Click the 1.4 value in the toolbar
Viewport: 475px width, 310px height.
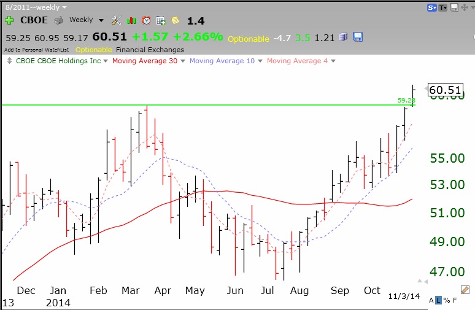[196, 21]
